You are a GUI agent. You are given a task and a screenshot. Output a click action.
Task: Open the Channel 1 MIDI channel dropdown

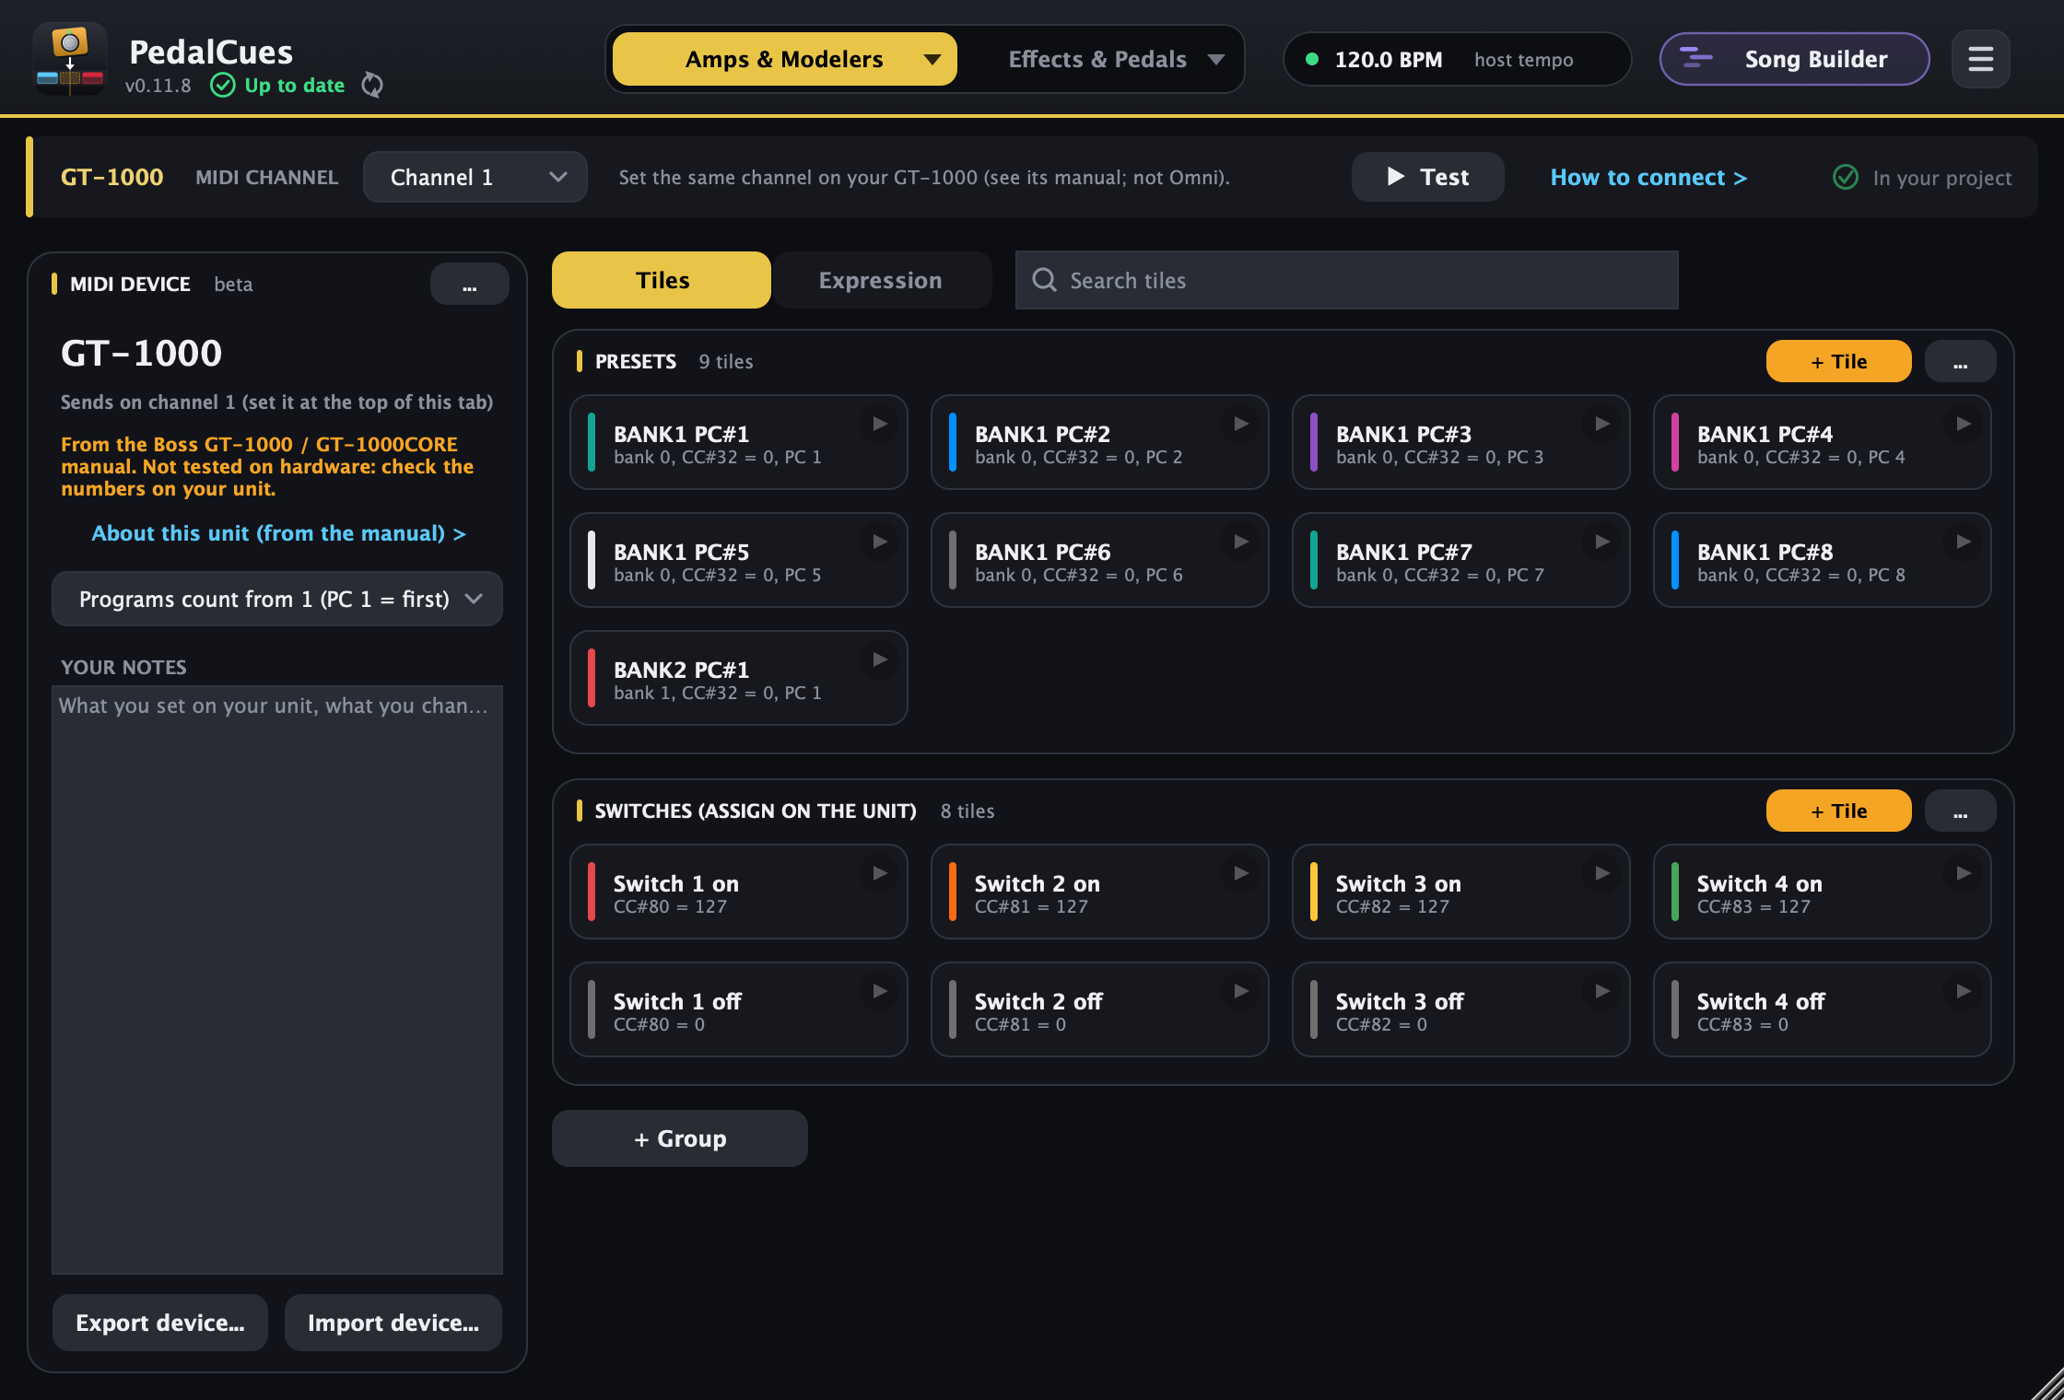pos(475,177)
